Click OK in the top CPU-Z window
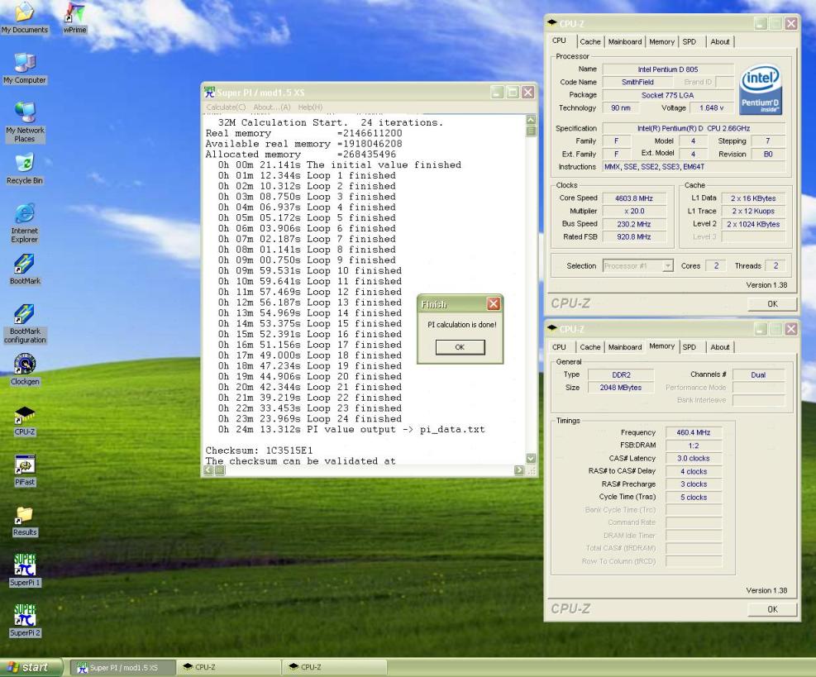This screenshot has height=677, width=816. click(772, 304)
